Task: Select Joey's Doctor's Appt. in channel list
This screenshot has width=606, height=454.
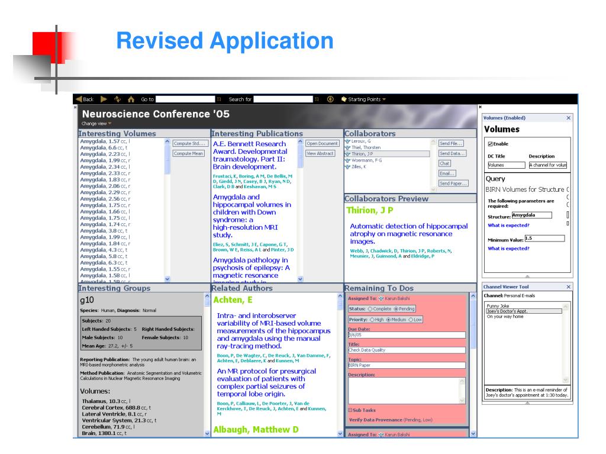Action: [524, 311]
